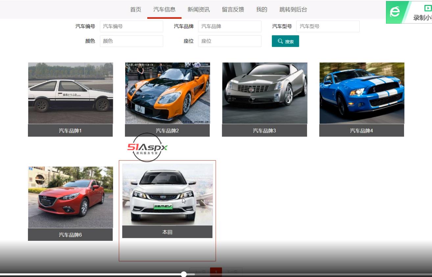Click into the 座位 input field
Image resolution: width=432 pixels, height=277 pixels.
[x=229, y=41]
